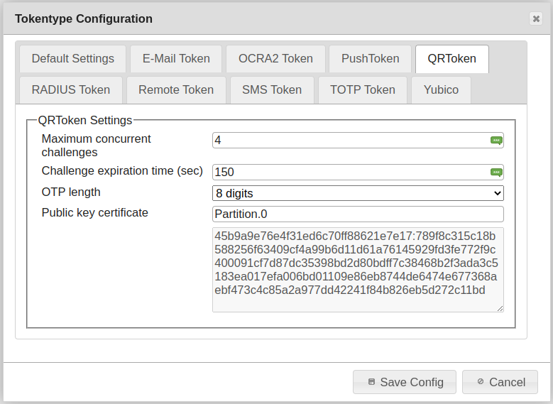Open the E-Mail Token tab

coord(176,59)
